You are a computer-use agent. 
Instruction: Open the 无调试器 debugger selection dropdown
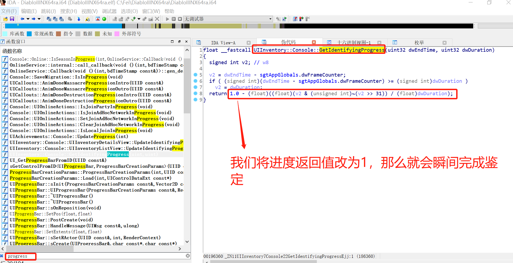click(228, 19)
